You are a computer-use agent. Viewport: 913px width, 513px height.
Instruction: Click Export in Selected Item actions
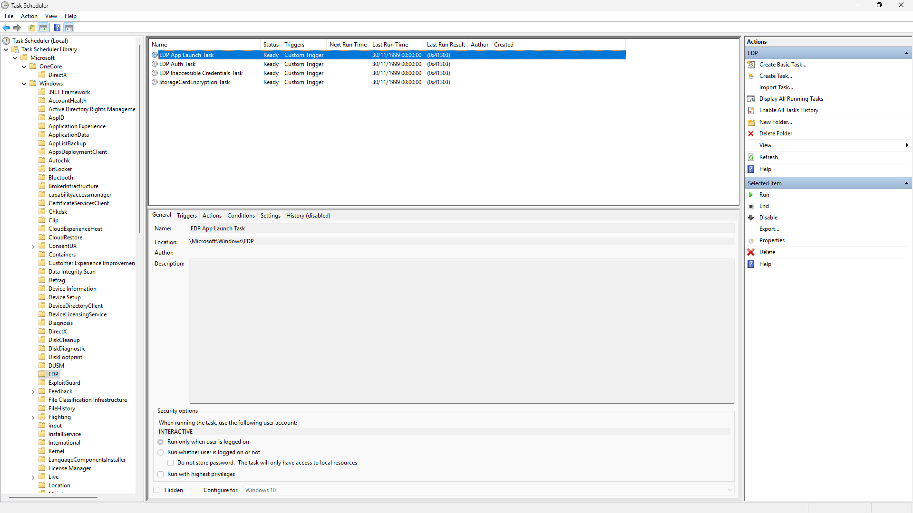point(769,229)
